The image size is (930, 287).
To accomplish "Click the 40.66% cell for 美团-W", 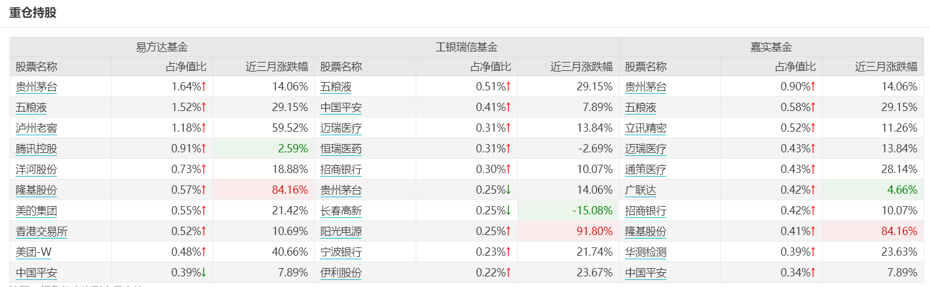I will click(x=263, y=252).
